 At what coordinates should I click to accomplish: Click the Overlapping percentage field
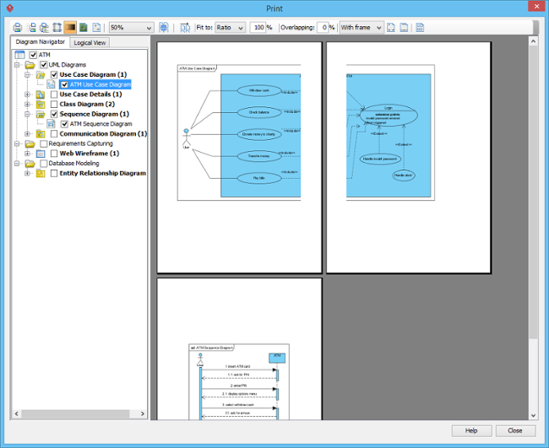[x=323, y=27]
